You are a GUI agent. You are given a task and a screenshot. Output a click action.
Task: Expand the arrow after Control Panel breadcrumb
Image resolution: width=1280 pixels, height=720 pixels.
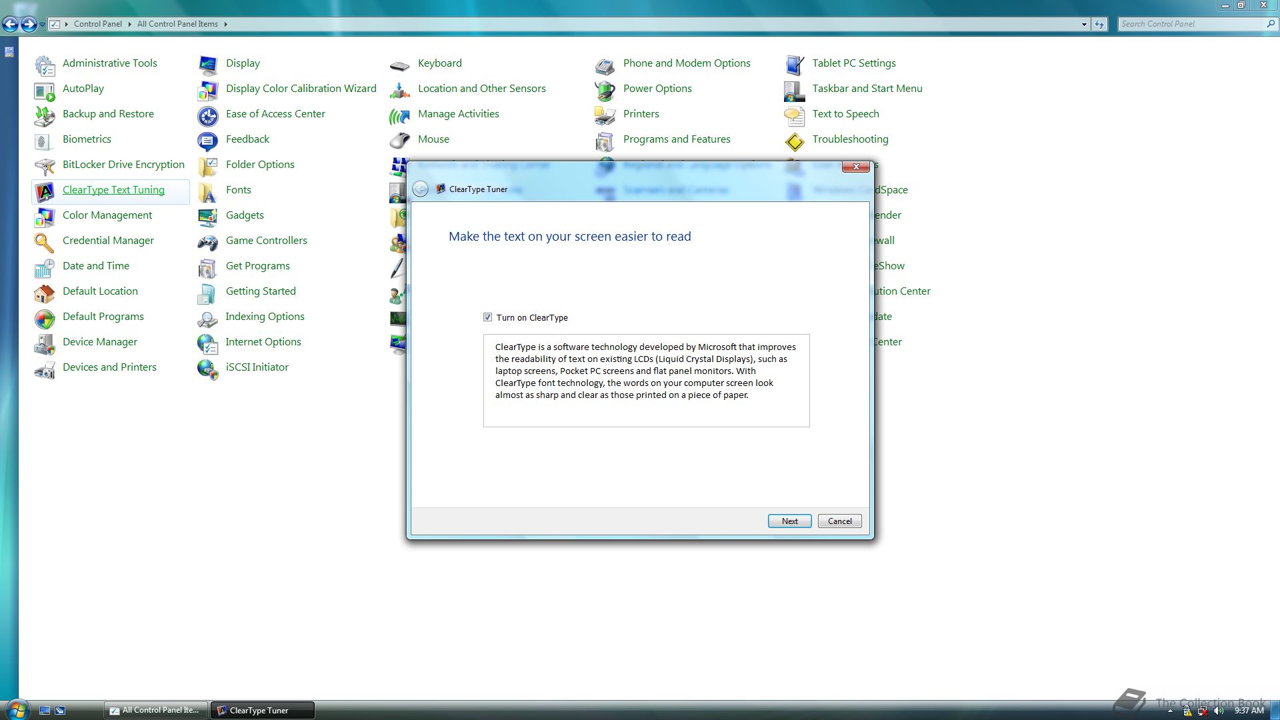click(129, 24)
